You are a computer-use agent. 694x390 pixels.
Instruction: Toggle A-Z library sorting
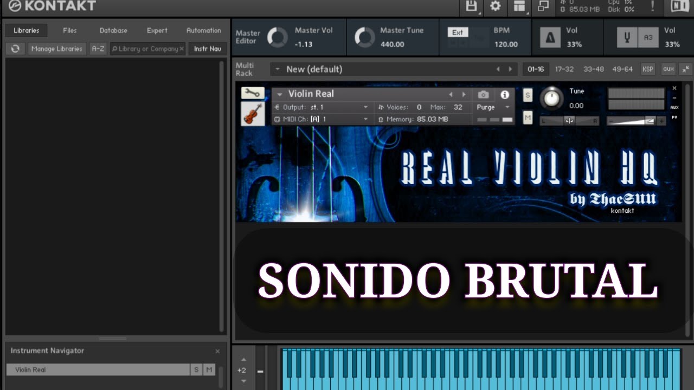(98, 49)
